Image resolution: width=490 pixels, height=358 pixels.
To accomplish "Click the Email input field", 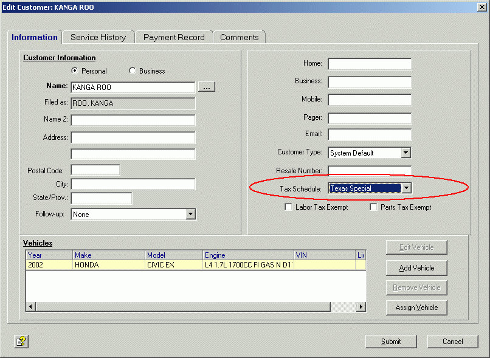I will click(x=370, y=135).
